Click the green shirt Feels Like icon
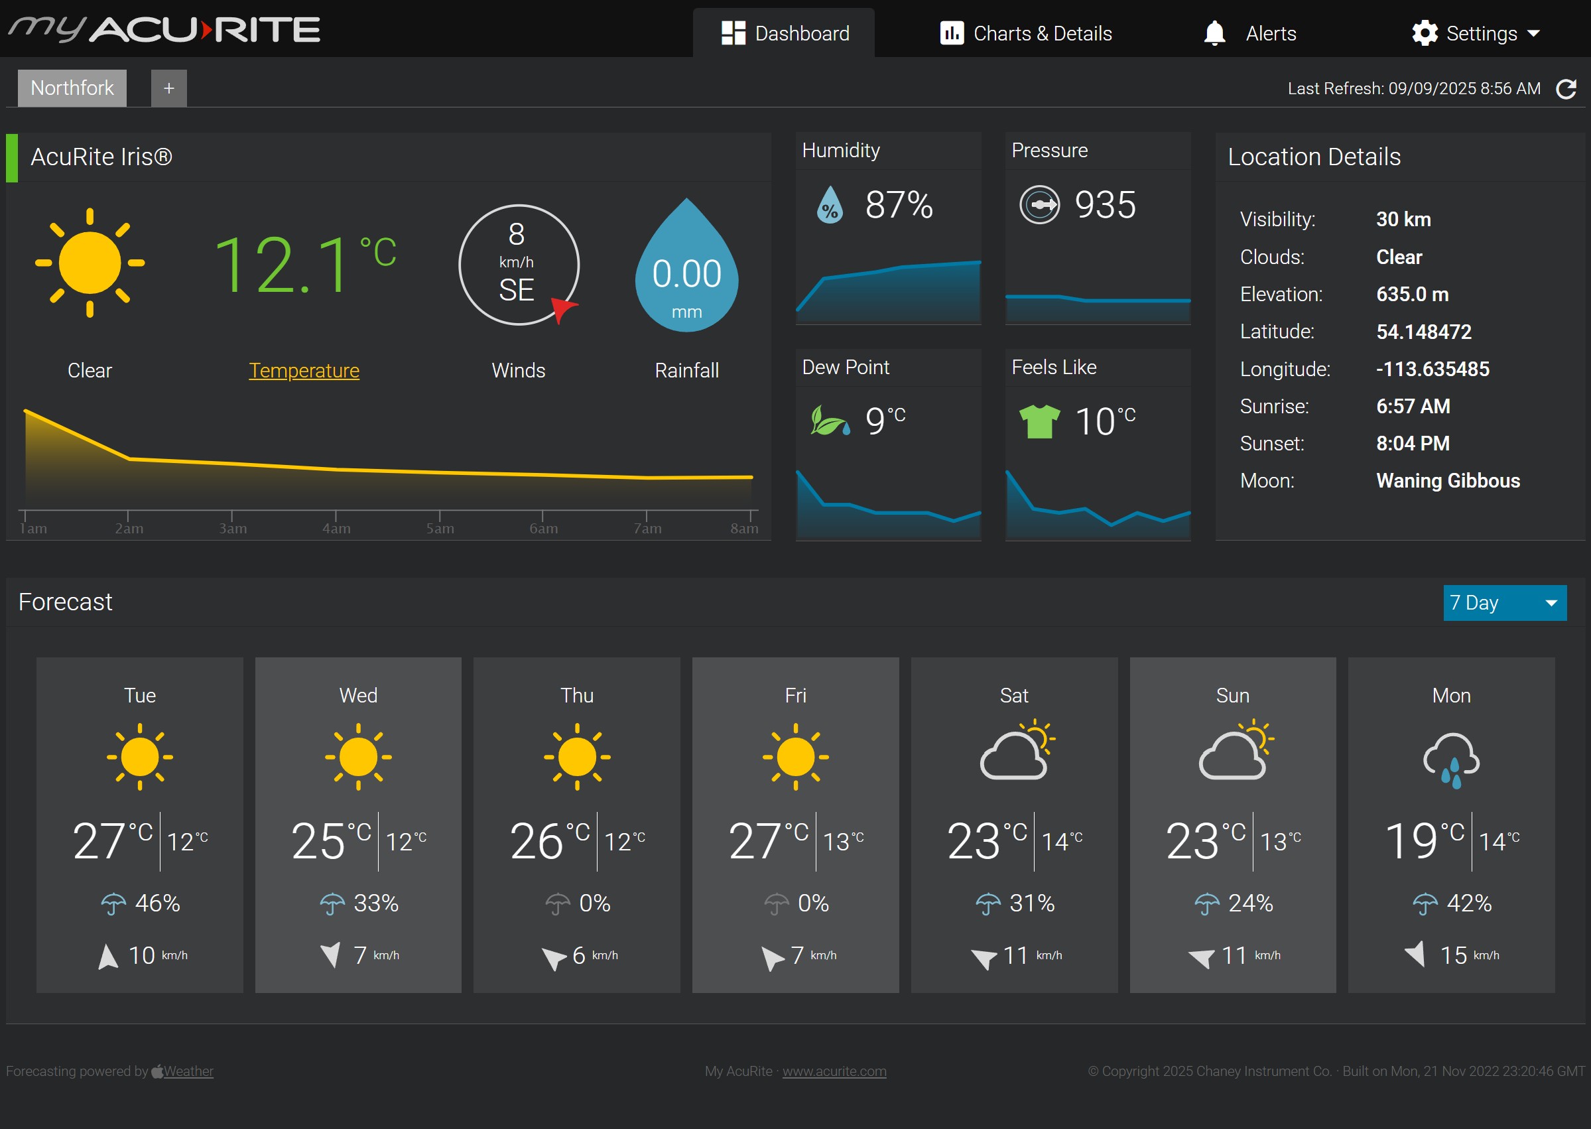 click(x=1039, y=421)
